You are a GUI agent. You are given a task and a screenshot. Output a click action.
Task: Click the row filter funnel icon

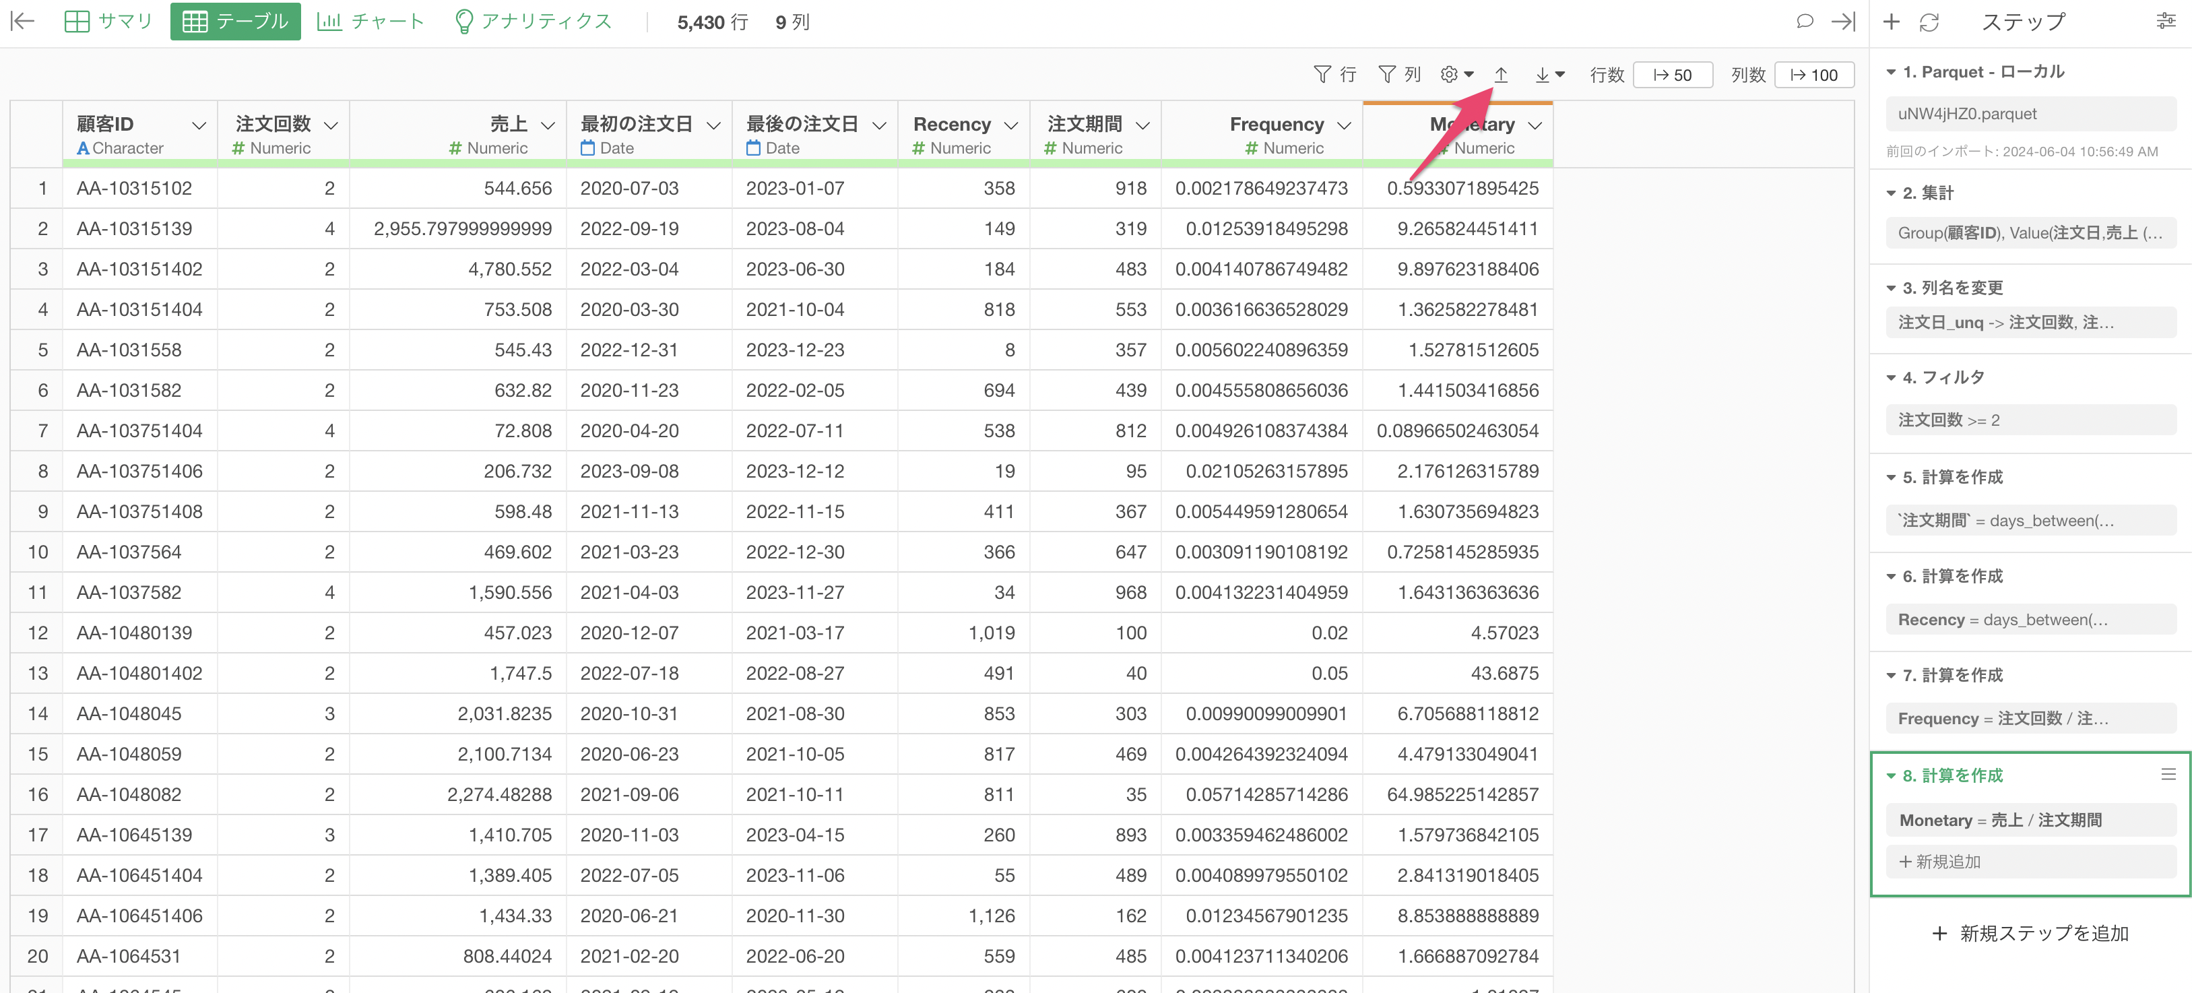(1322, 74)
